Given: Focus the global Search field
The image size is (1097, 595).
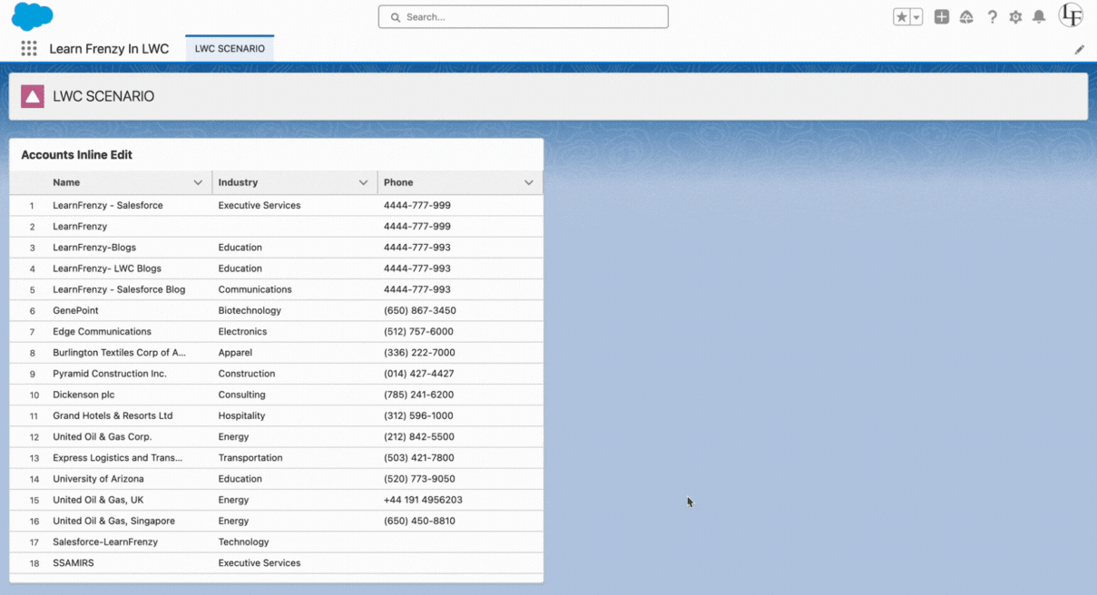Looking at the screenshot, I should pos(524,16).
